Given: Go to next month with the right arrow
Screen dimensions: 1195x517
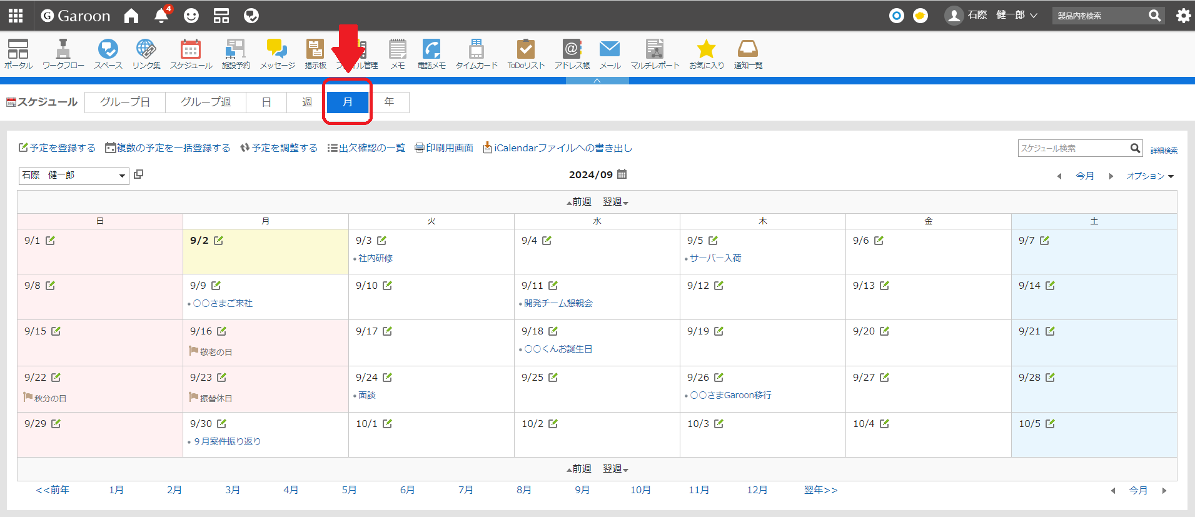Looking at the screenshot, I should 1111,176.
